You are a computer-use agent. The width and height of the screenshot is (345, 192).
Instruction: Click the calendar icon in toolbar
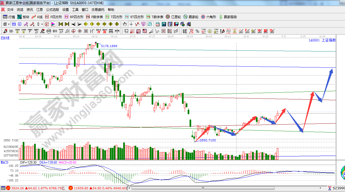coord(157,24)
